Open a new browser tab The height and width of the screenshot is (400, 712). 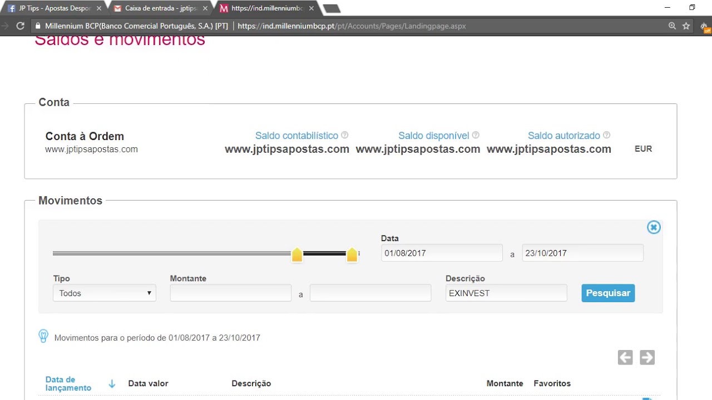[x=332, y=8]
